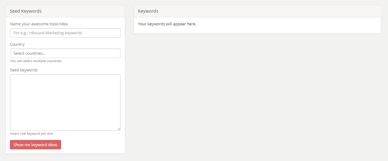
Task: Click the 'Select countries...' placeholder text
Action: [x=29, y=53]
